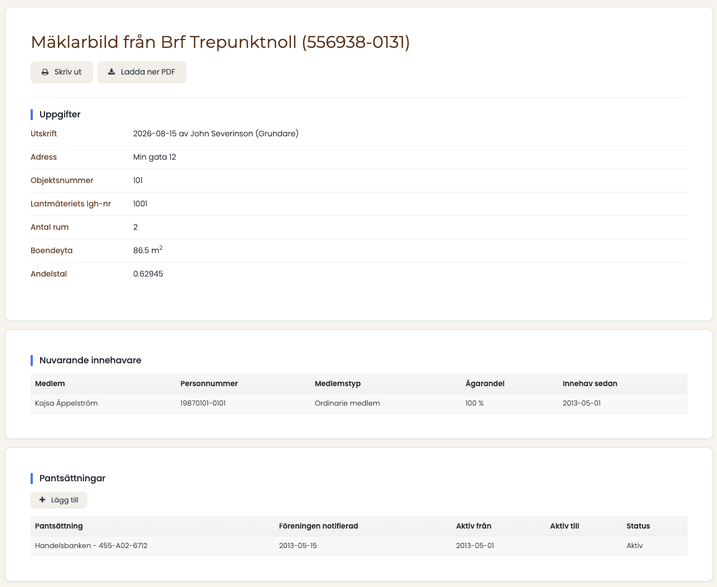Screen dimensions: 717x587
Task: Click the Skriv ut button label
Action: click(x=68, y=72)
